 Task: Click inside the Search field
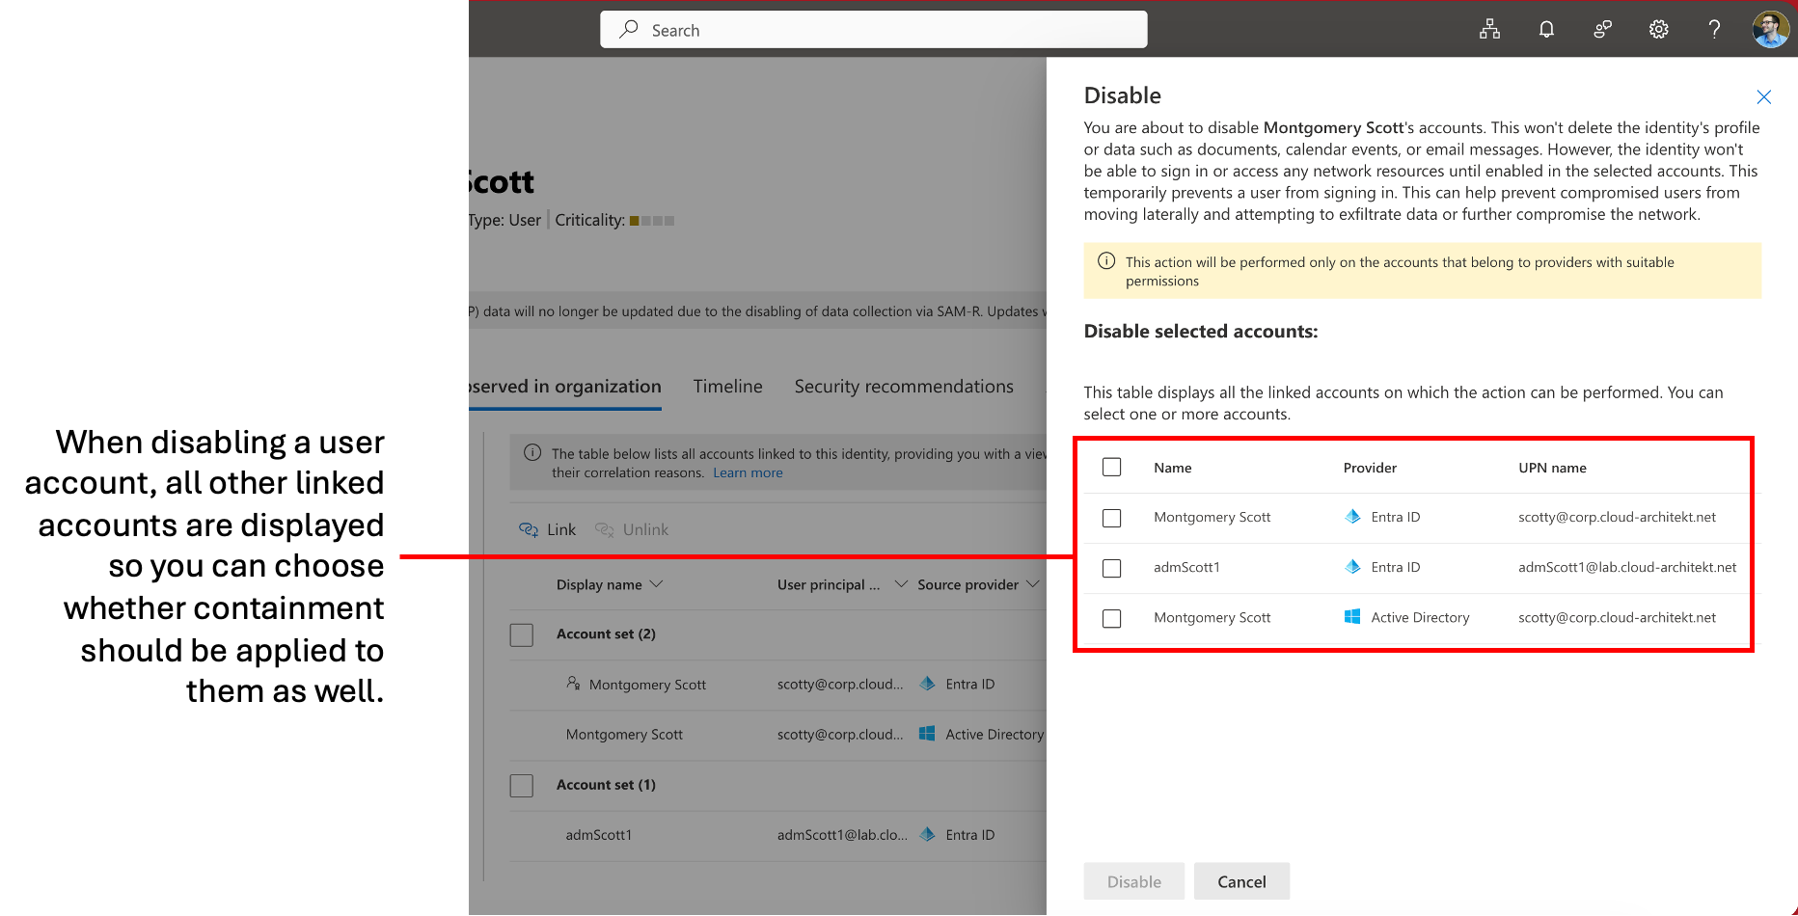[873, 30]
